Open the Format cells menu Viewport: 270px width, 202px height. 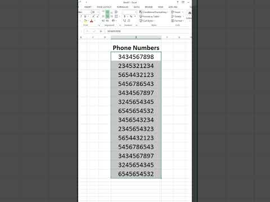(x=177, y=21)
